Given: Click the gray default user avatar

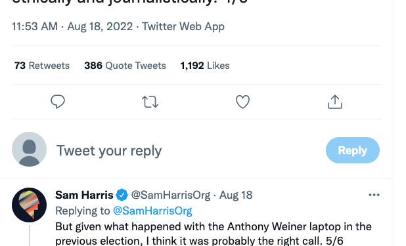Looking at the screenshot, I should click(x=30, y=150).
